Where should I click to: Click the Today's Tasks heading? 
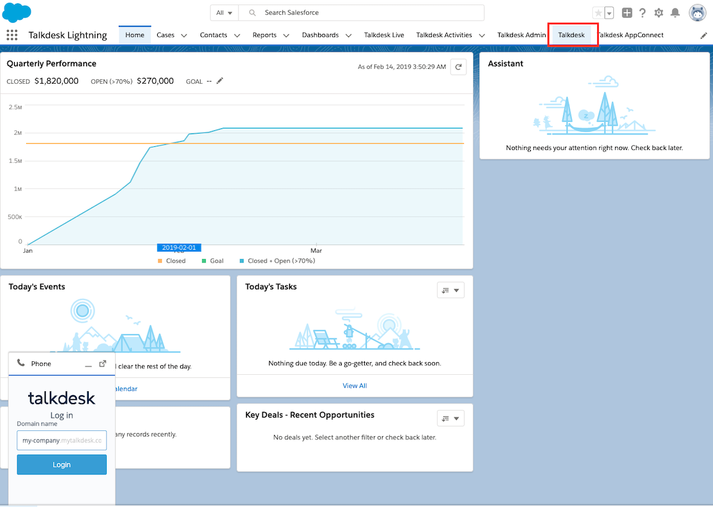(271, 287)
